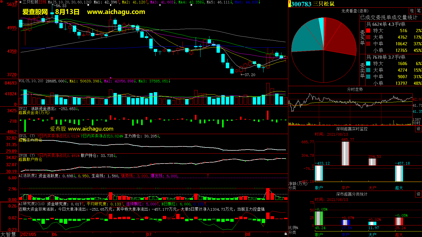The width and height of the screenshot is (422, 237).
Task: Click the bright red 特大 buy-order legend swatch
Action: point(368,31)
